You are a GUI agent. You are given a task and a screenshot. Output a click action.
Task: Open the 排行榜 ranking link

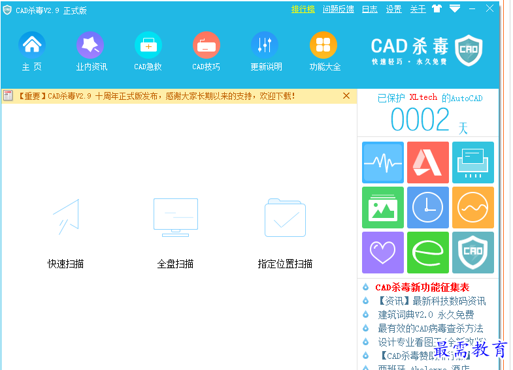[x=303, y=9]
